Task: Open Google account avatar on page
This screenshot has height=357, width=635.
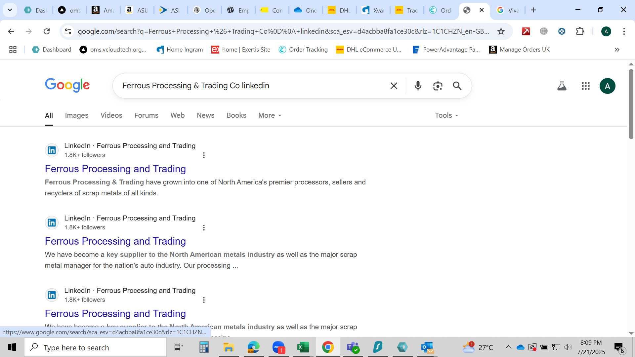Action: coord(607,86)
